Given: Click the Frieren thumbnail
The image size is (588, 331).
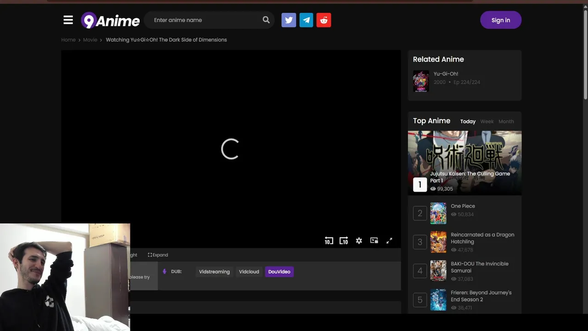Looking at the screenshot, I should [438, 300].
